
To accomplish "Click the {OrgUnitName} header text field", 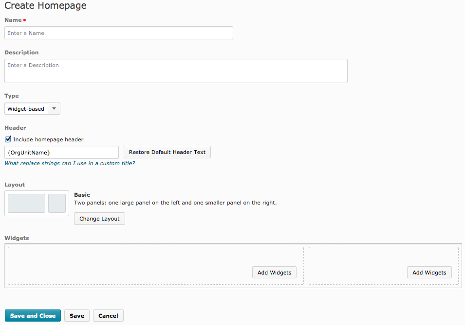I will tap(61, 153).
